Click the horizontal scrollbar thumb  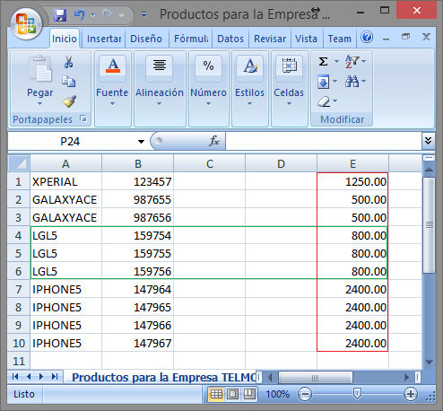[316, 378]
